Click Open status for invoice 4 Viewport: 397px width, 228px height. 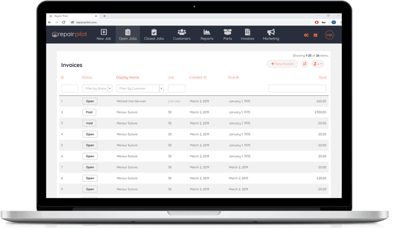[x=90, y=134]
